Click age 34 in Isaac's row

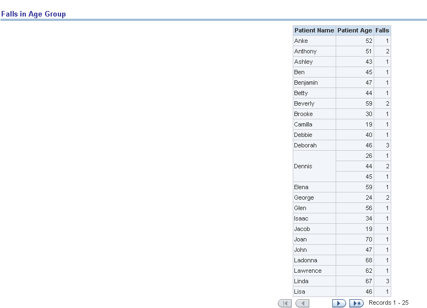pos(355,218)
